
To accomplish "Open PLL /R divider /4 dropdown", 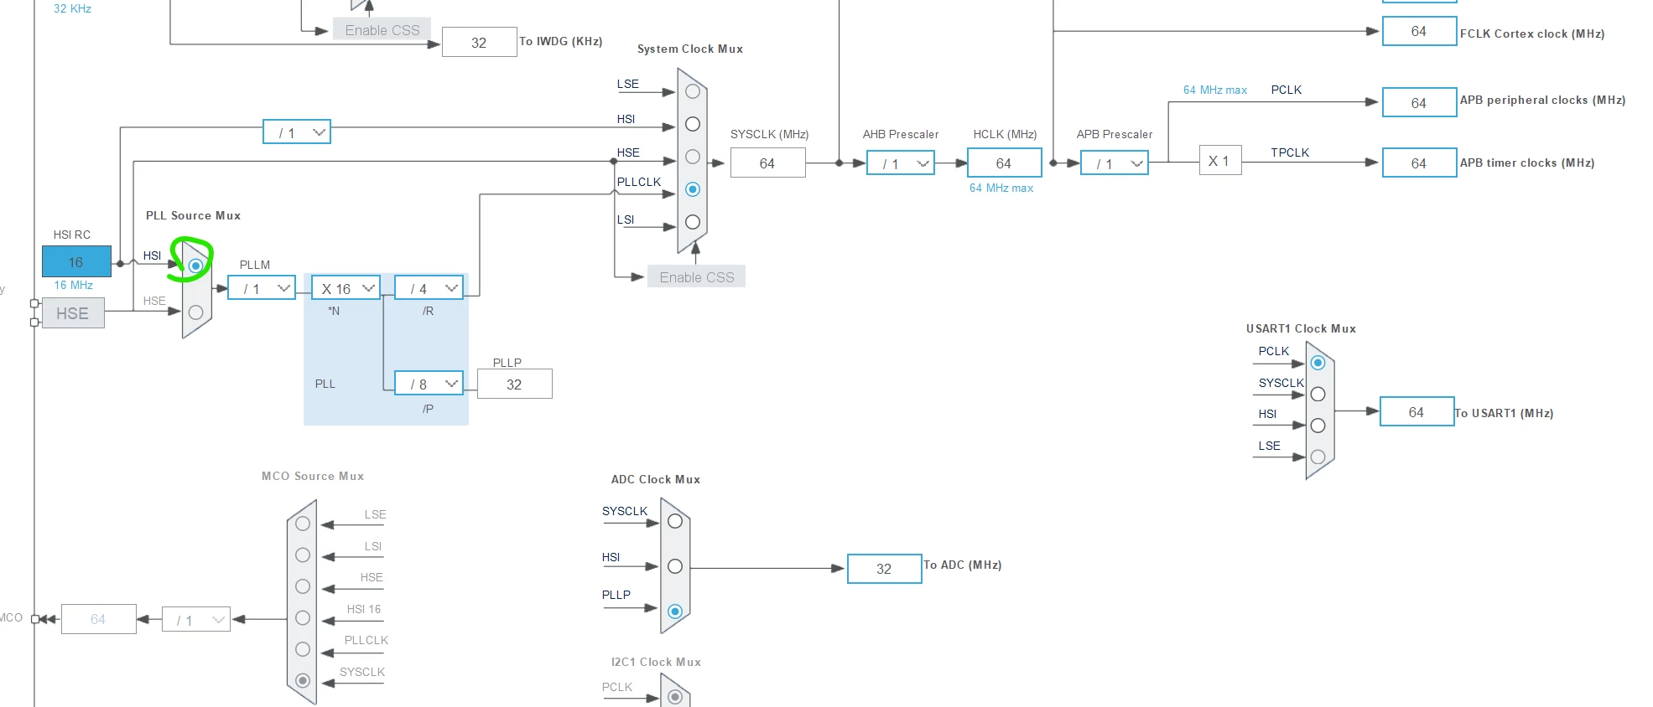I will click(x=429, y=288).
